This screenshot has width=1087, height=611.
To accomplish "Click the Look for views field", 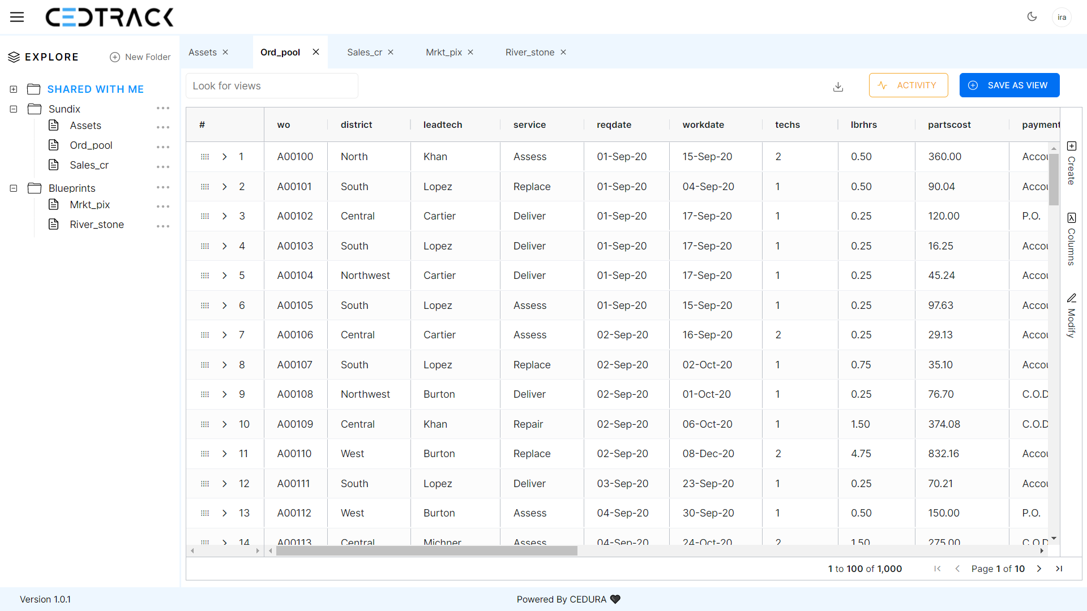I will 272,86.
